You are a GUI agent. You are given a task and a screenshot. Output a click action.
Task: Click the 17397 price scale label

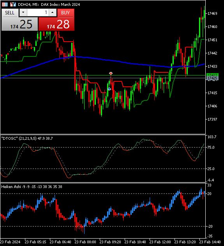[212, 119]
